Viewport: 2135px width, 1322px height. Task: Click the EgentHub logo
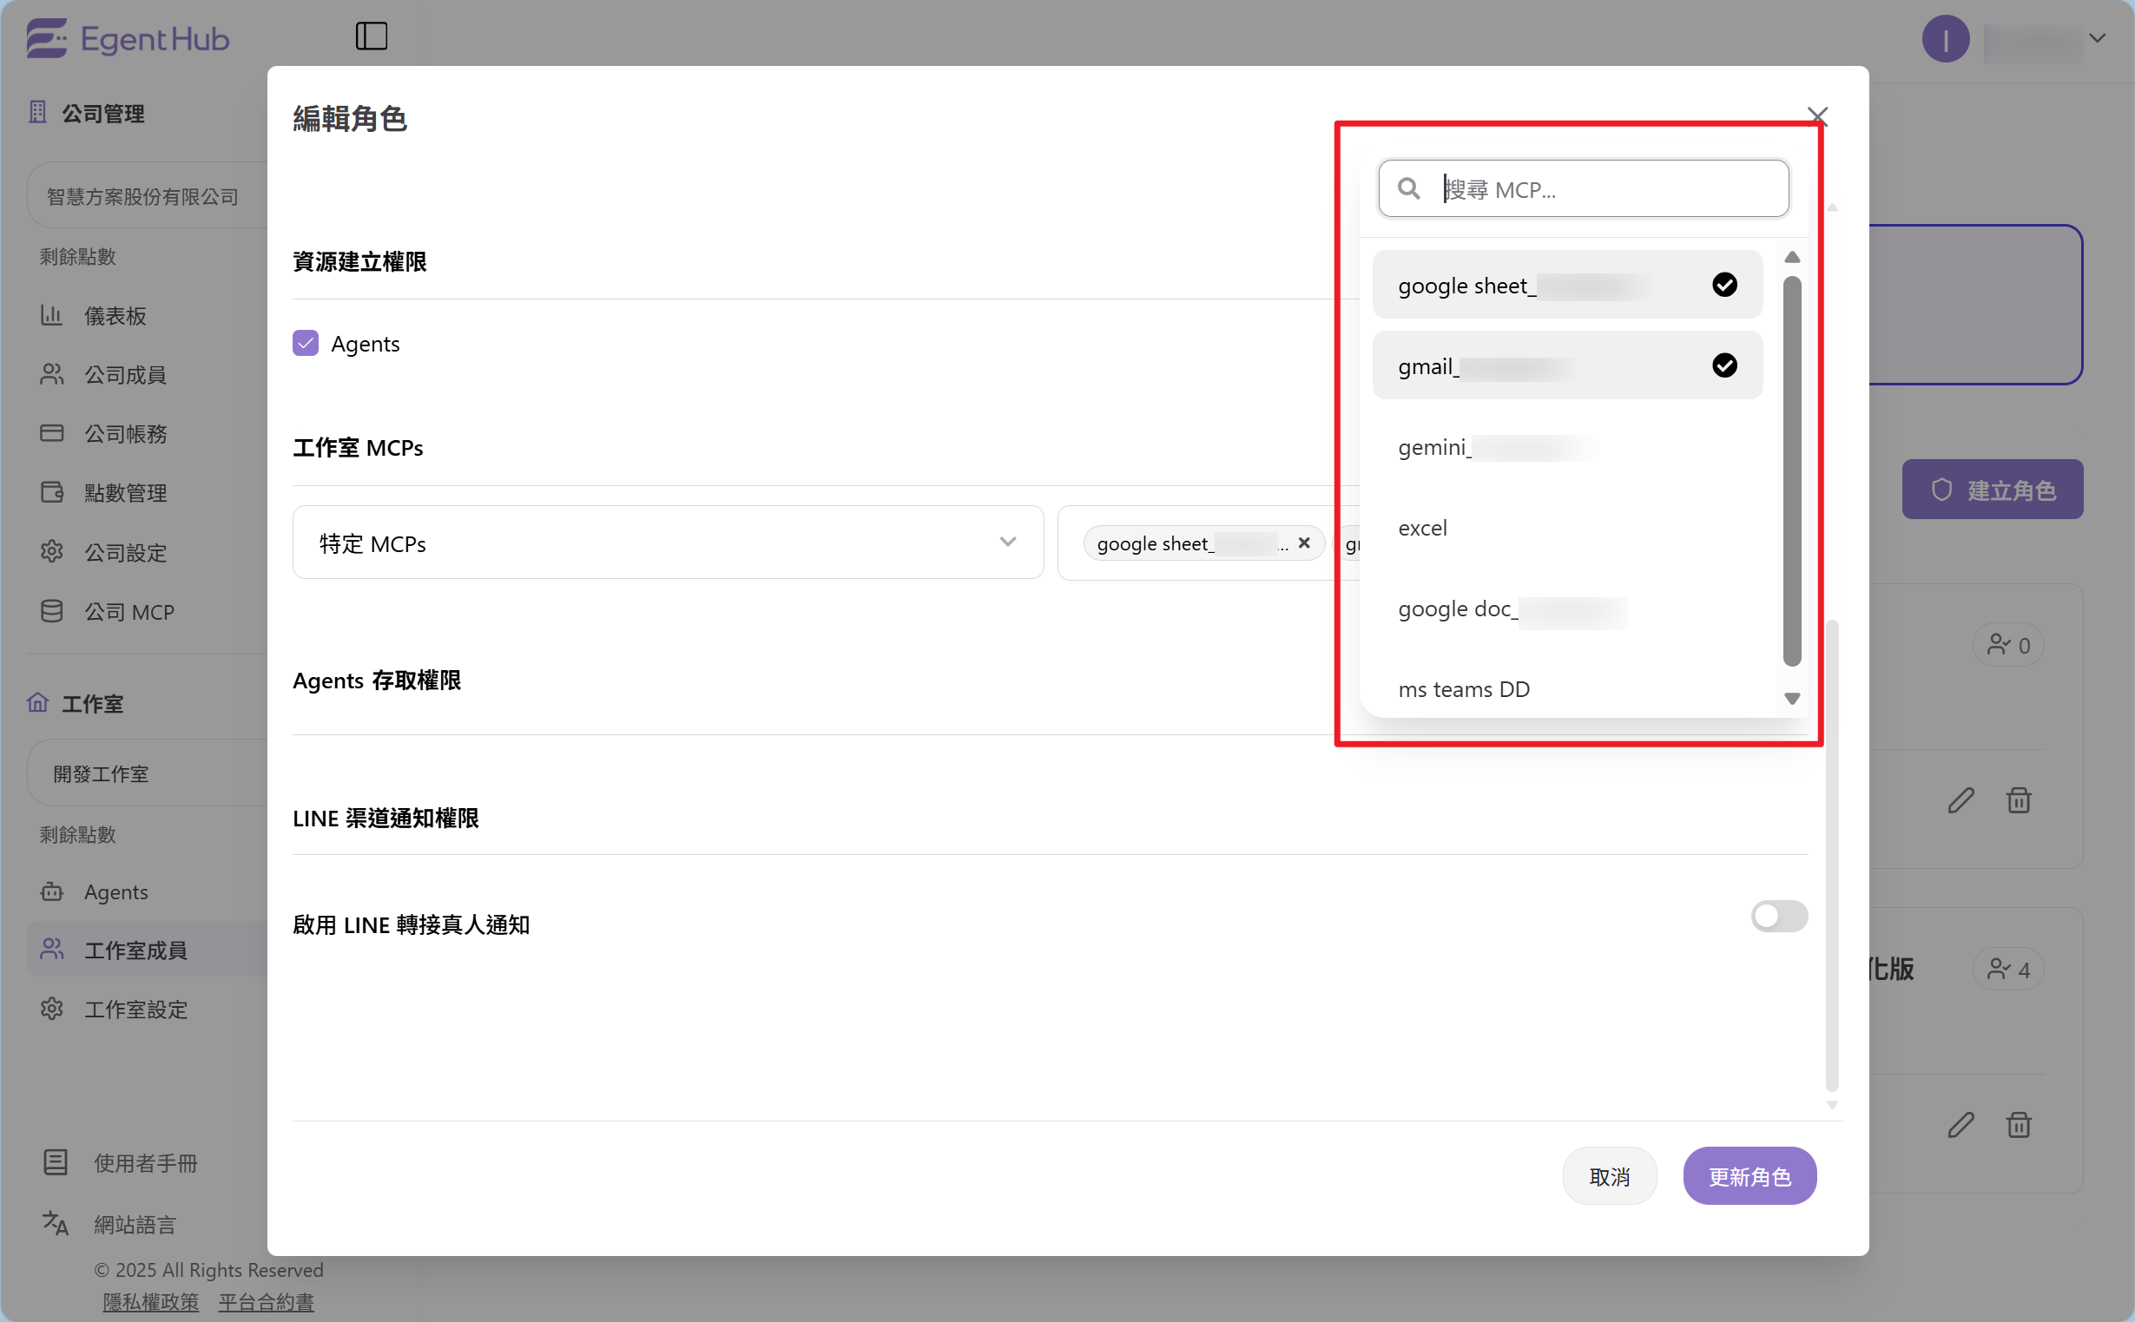[128, 39]
